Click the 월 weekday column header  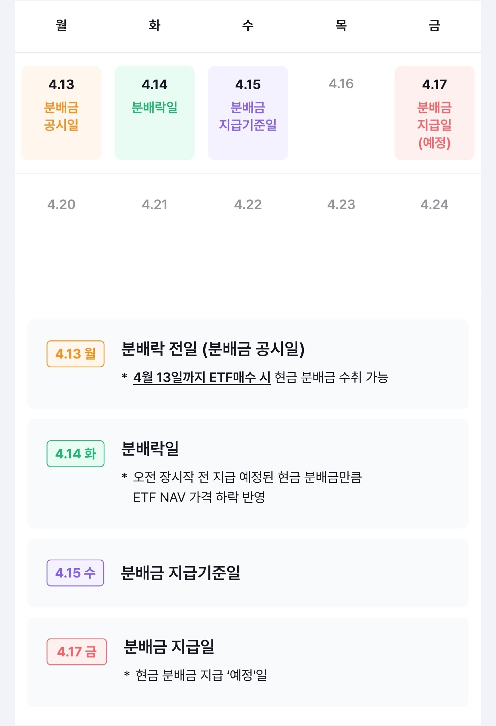[61, 25]
